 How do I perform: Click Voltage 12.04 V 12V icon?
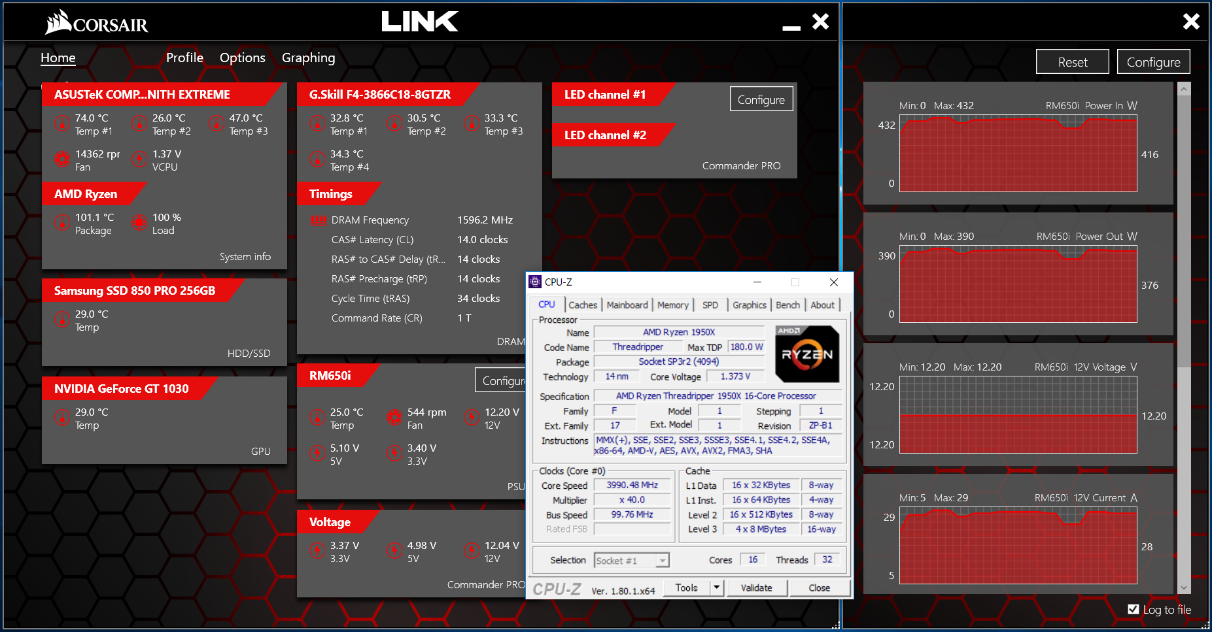pos(472,551)
